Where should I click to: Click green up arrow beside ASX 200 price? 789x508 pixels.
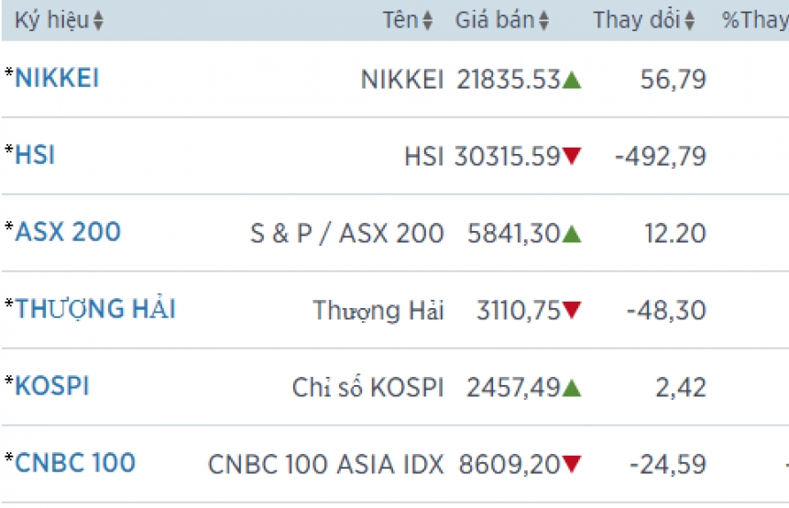[572, 235]
